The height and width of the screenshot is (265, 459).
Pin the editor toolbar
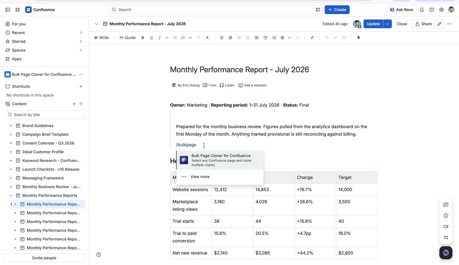tap(358, 38)
